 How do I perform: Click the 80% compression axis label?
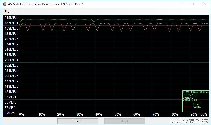point(175,115)
